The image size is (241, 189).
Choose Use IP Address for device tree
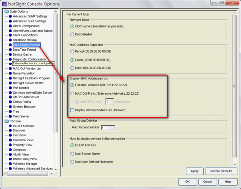(72, 145)
